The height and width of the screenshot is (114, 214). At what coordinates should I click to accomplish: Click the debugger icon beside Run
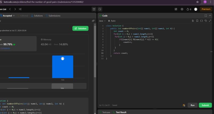tap(184, 105)
